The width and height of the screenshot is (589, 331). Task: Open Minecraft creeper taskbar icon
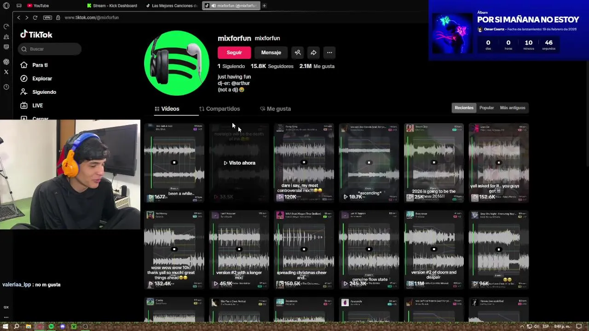[x=74, y=326]
